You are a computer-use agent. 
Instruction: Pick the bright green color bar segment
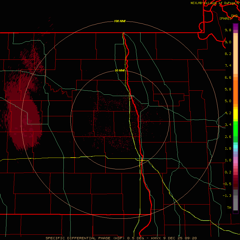click(235, 129)
